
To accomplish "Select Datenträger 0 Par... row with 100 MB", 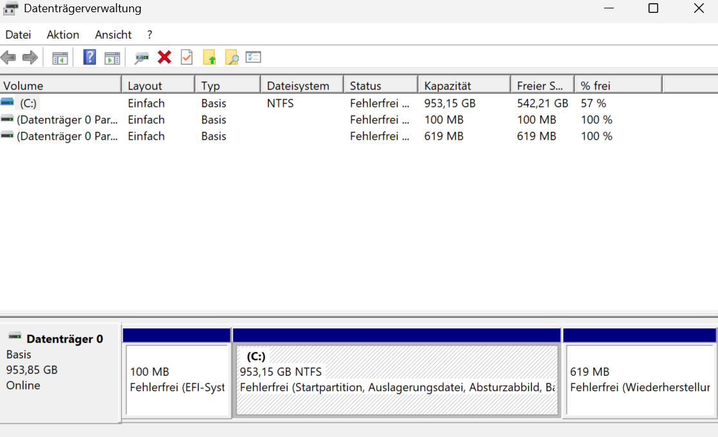I will tap(67, 120).
